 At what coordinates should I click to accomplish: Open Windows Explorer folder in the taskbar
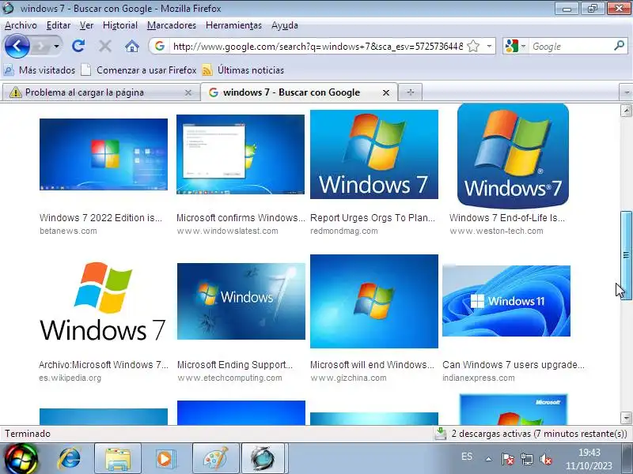118,459
